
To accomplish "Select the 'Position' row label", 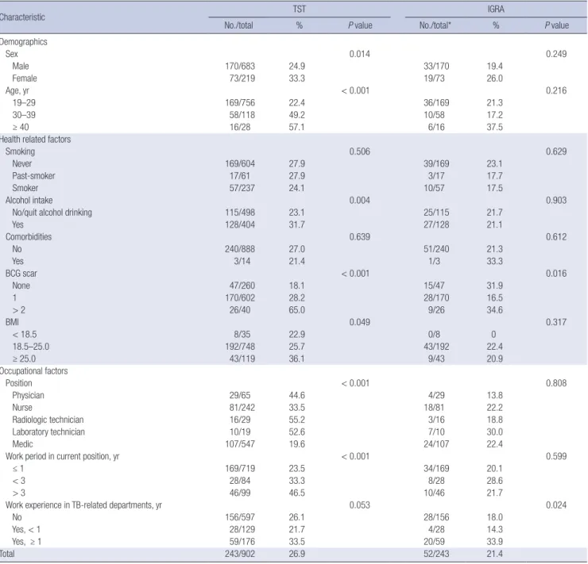I will coord(19,383).
